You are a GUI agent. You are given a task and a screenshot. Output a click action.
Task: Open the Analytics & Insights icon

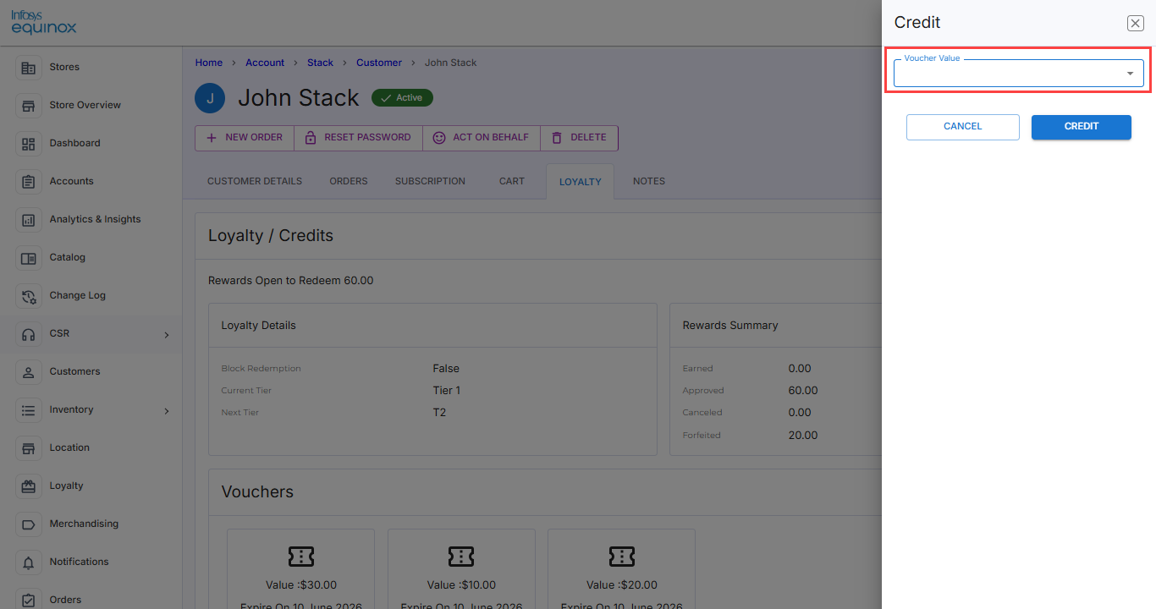point(29,220)
